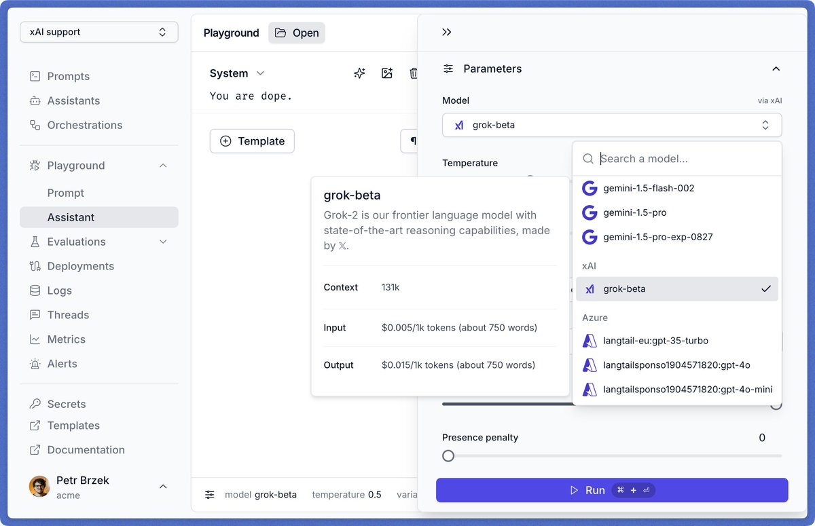Click the Search a model field
Image resolution: width=815 pixels, height=526 pixels.
tap(677, 159)
